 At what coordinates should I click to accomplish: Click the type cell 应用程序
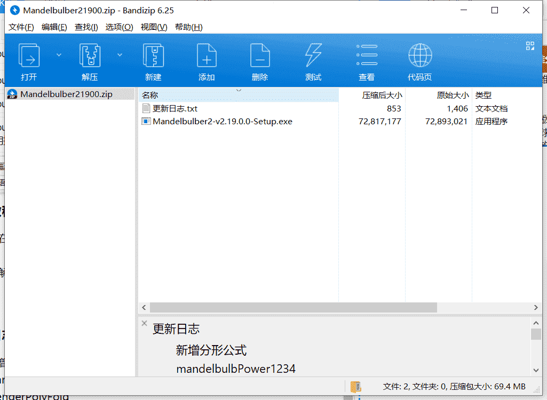click(491, 122)
